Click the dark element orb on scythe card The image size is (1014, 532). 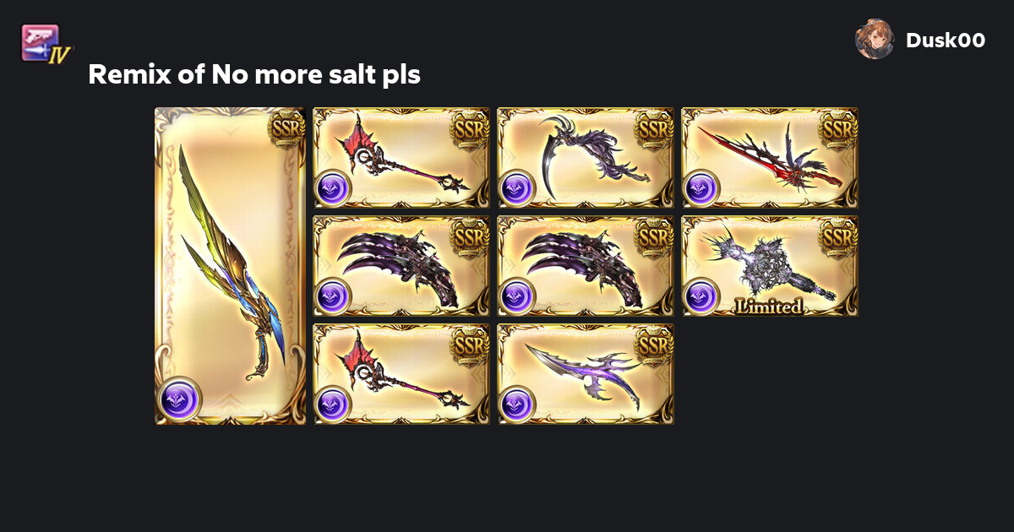(x=517, y=188)
